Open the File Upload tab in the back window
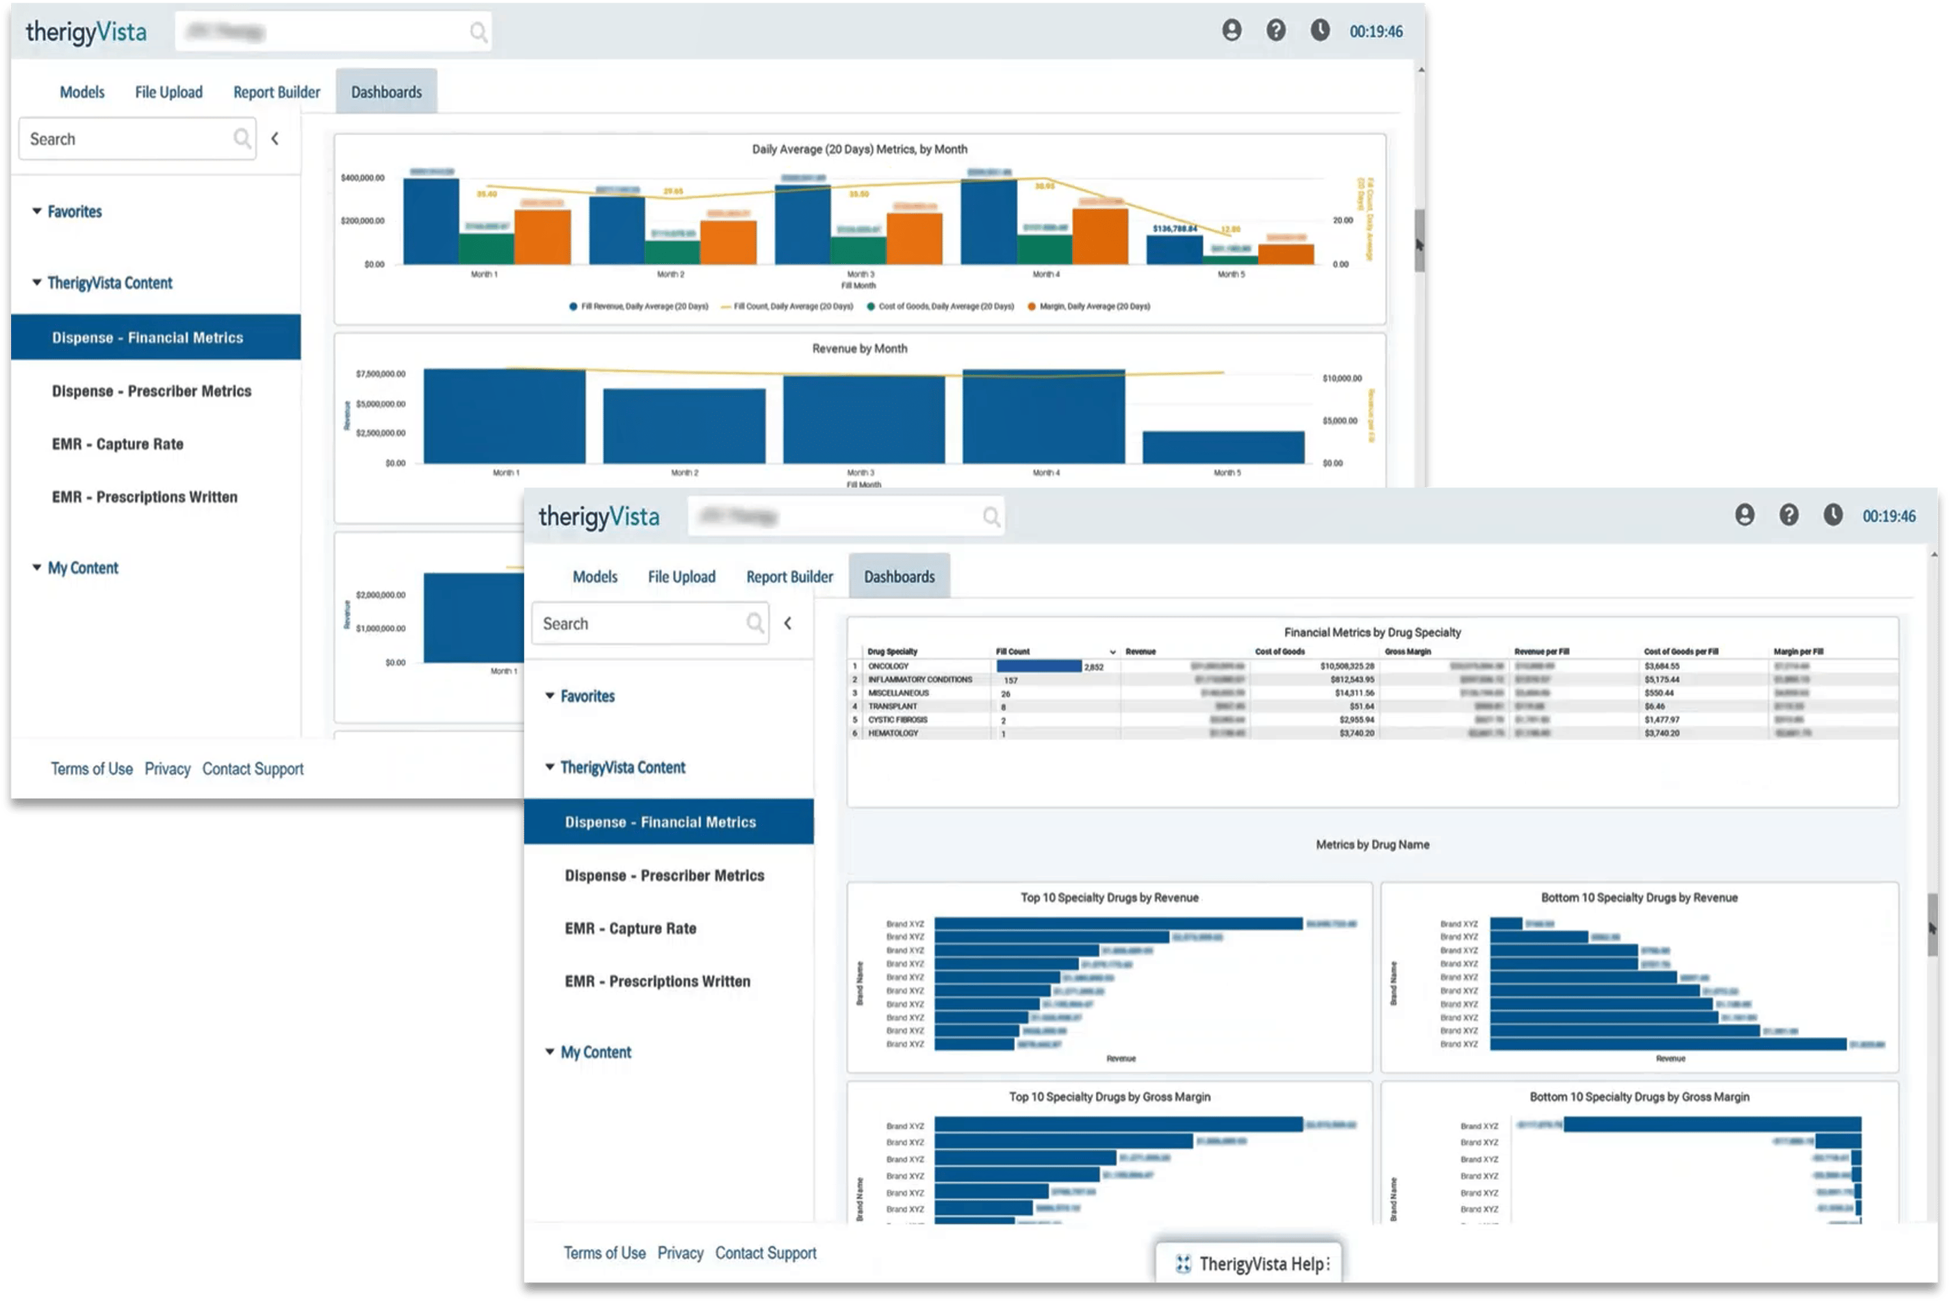 pos(168,92)
